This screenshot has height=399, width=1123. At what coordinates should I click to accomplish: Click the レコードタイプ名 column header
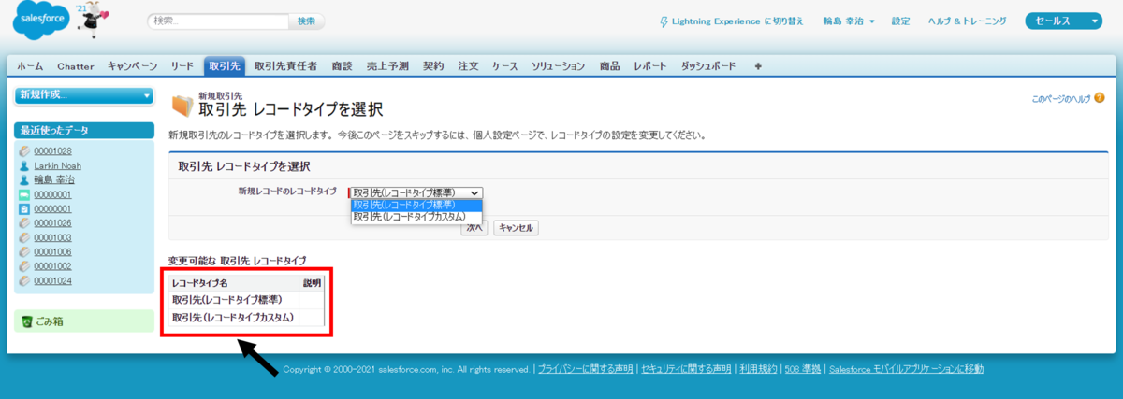click(234, 281)
